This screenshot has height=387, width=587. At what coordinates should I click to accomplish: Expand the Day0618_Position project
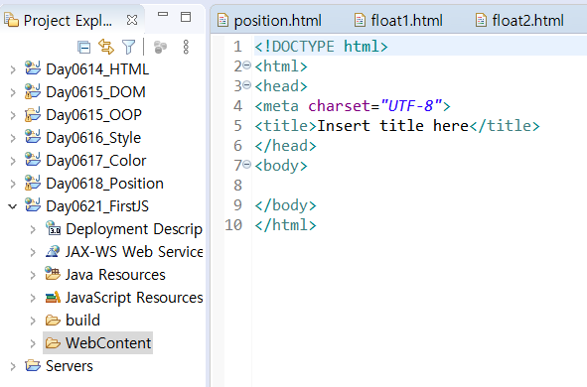coord(13,184)
